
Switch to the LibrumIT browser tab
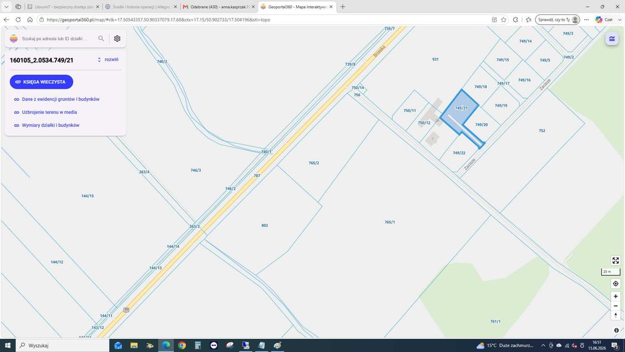pyautogui.click(x=63, y=7)
